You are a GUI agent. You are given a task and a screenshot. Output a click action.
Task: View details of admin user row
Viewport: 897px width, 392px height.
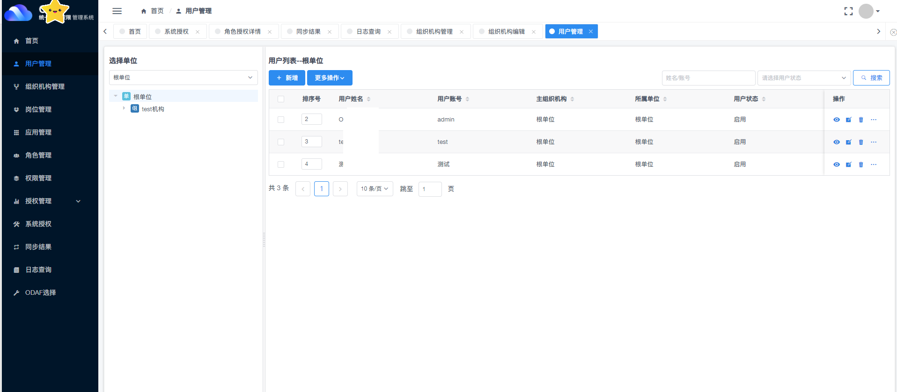837,120
